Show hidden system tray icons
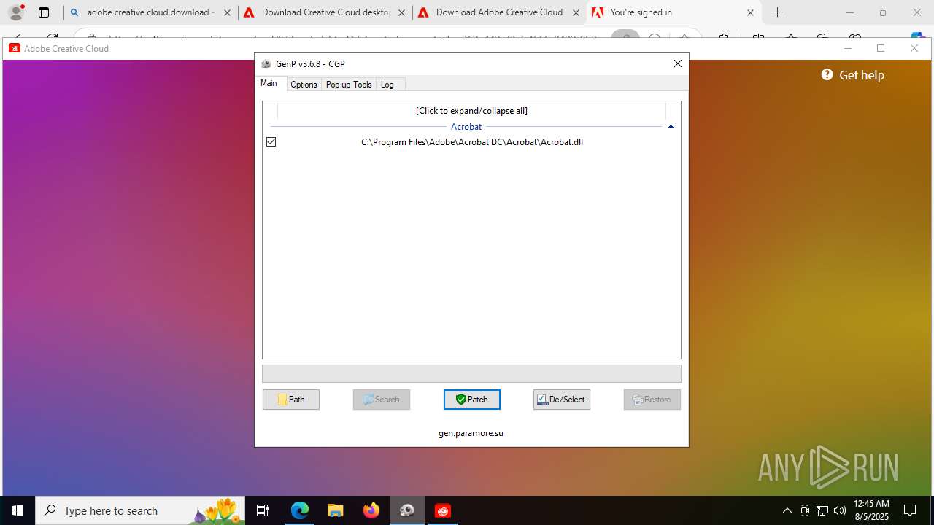This screenshot has height=525, width=934. point(787,510)
